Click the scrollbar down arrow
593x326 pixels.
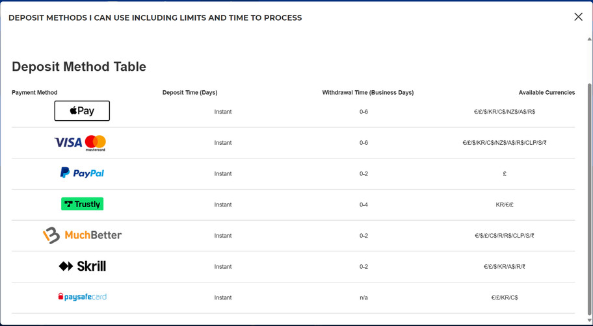click(x=590, y=320)
